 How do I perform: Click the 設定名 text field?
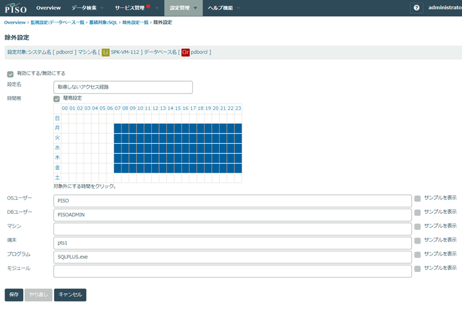(123, 87)
